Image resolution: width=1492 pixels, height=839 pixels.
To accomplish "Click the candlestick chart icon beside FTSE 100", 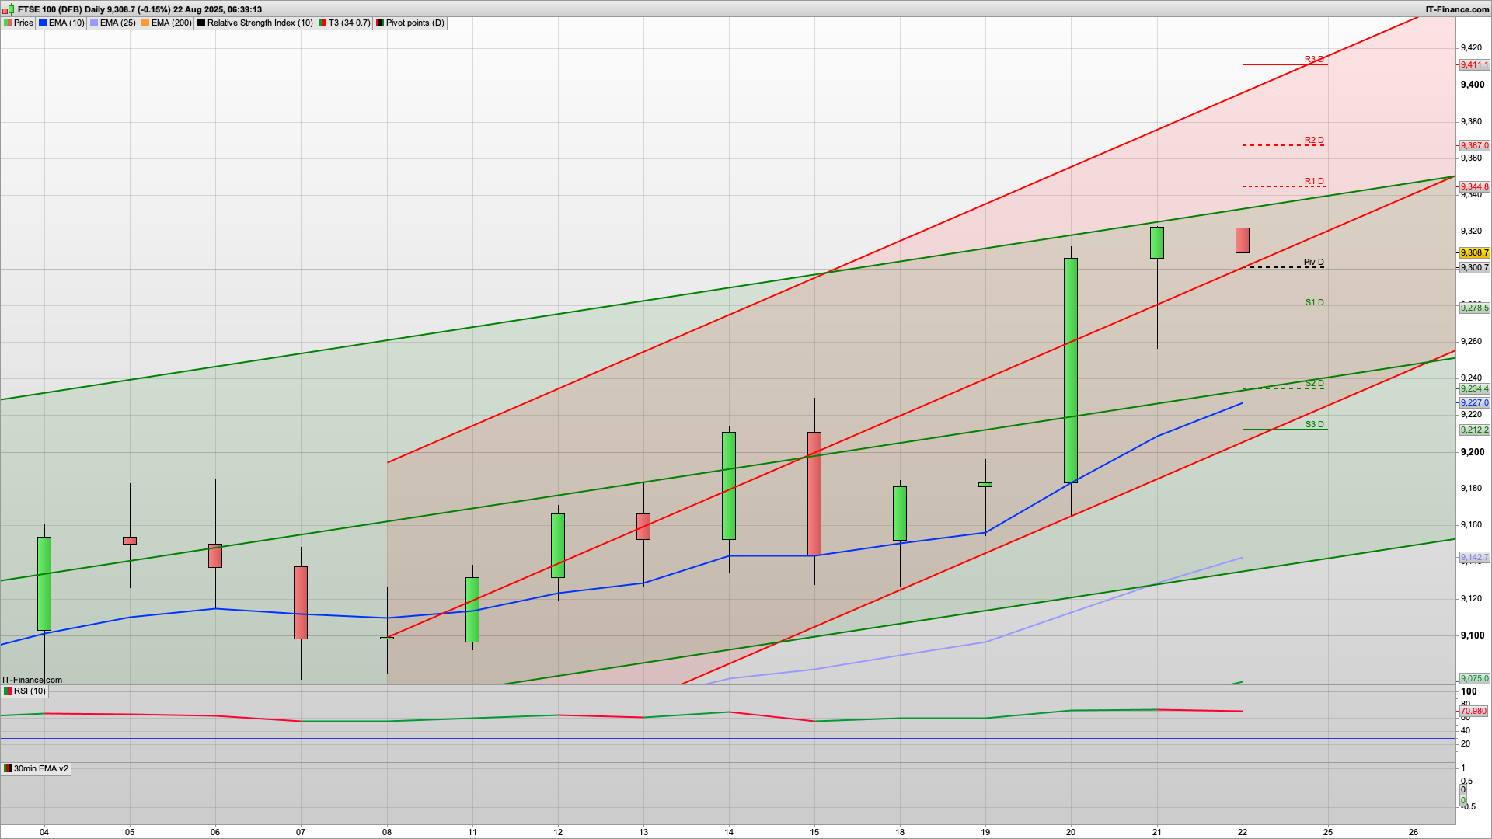I will point(8,9).
